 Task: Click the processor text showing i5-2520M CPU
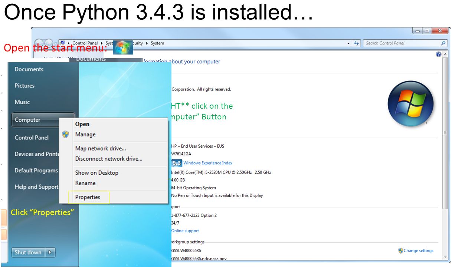point(221,172)
